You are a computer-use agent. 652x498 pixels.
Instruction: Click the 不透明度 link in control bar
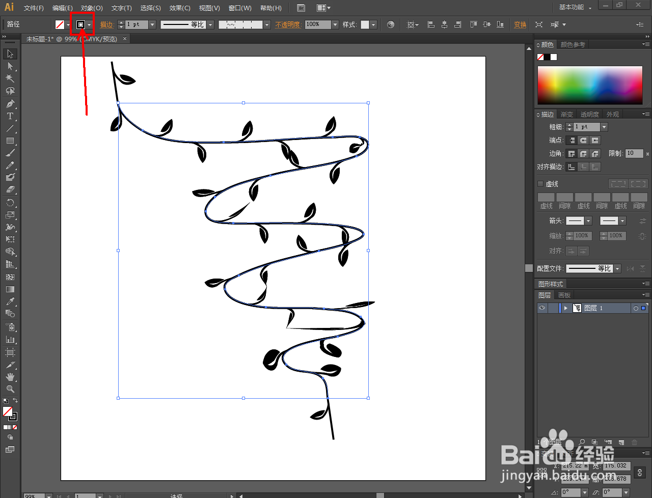pyautogui.click(x=288, y=24)
